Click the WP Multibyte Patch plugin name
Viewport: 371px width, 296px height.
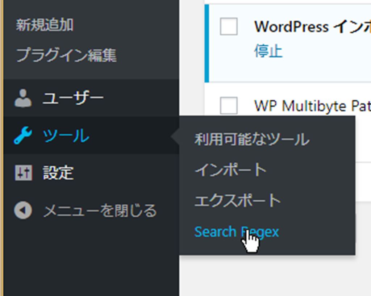(312, 106)
